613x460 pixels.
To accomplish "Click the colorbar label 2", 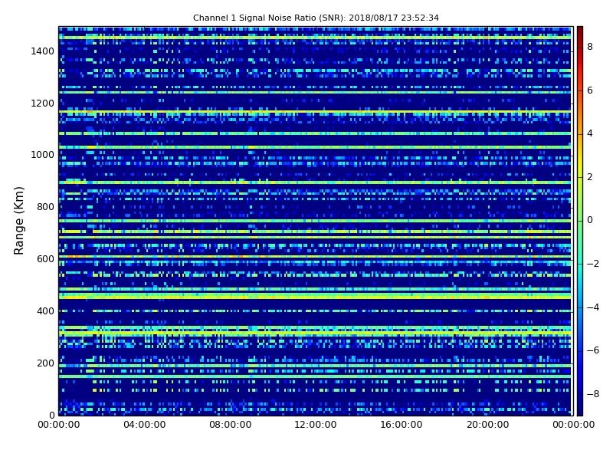I will [590, 177].
